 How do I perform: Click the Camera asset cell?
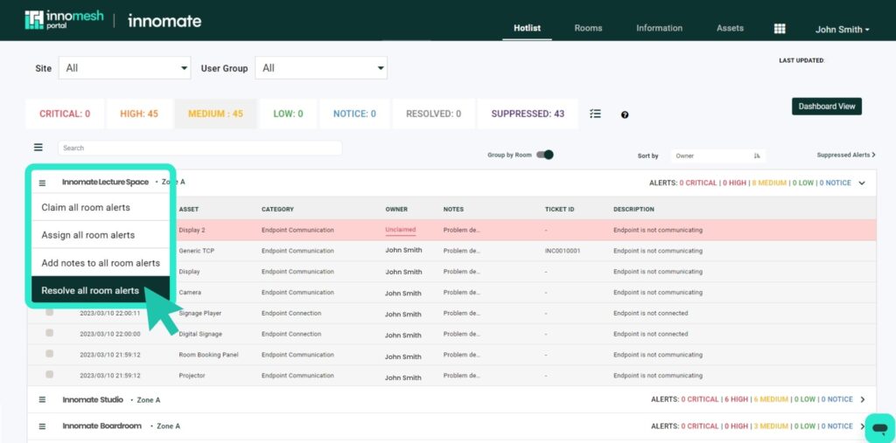coord(190,293)
